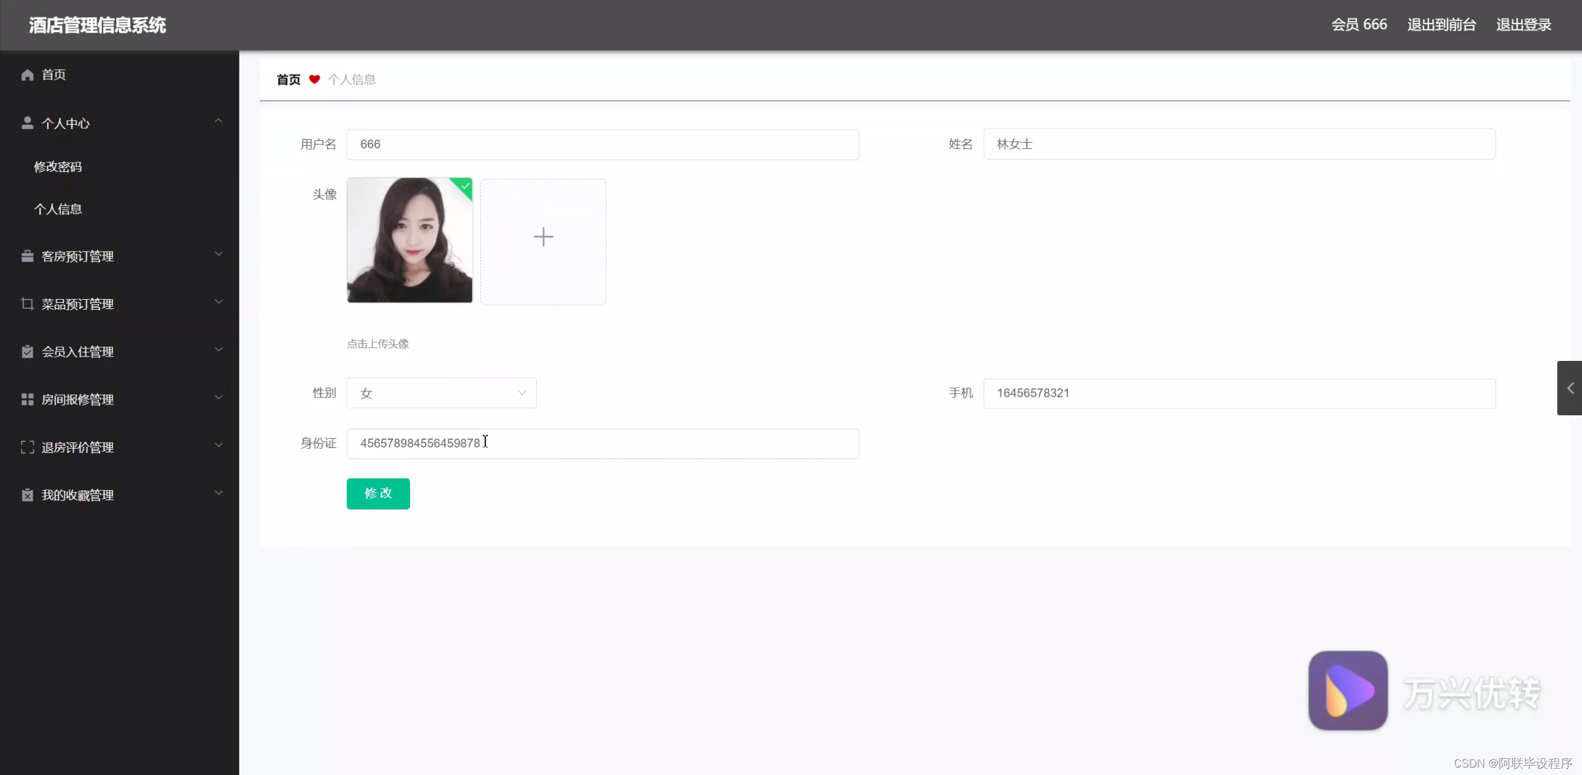This screenshot has height=775, width=1582.
Task: Click the clipboard icon for 会员入住管理
Action: [x=27, y=352]
